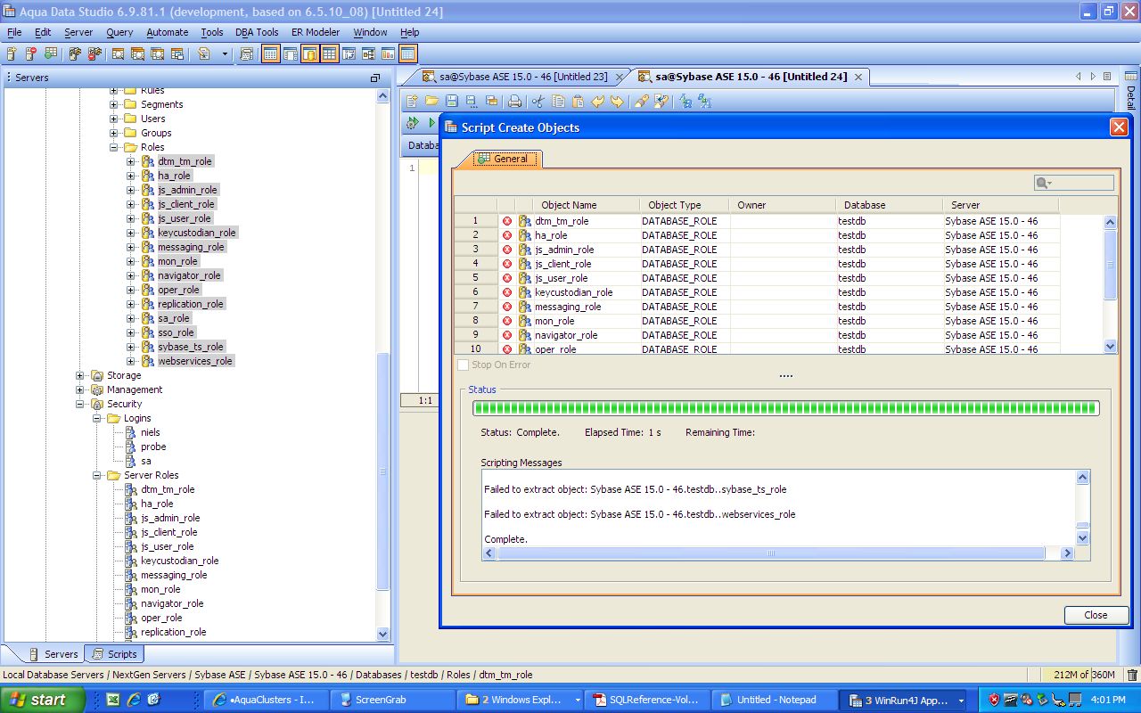1141x713 pixels.
Task: Click the Object Name column header
Action: 569,205
